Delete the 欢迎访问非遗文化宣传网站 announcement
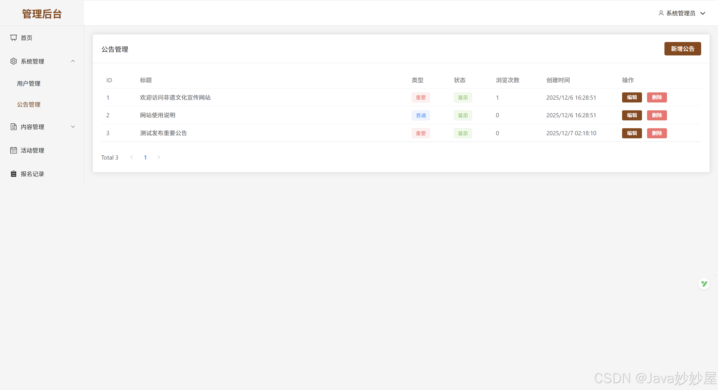Viewport: 718px width, 390px height. coord(657,97)
